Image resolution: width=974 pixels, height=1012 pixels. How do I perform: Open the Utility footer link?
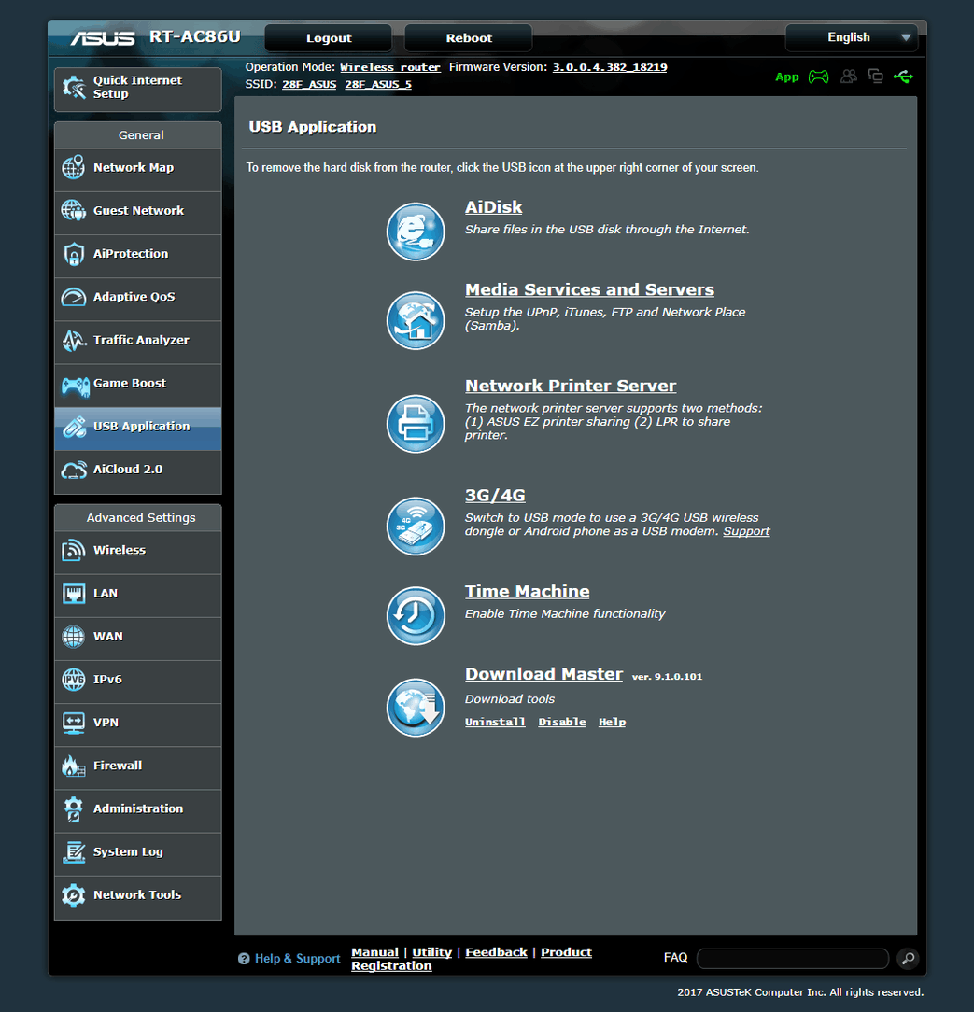431,952
